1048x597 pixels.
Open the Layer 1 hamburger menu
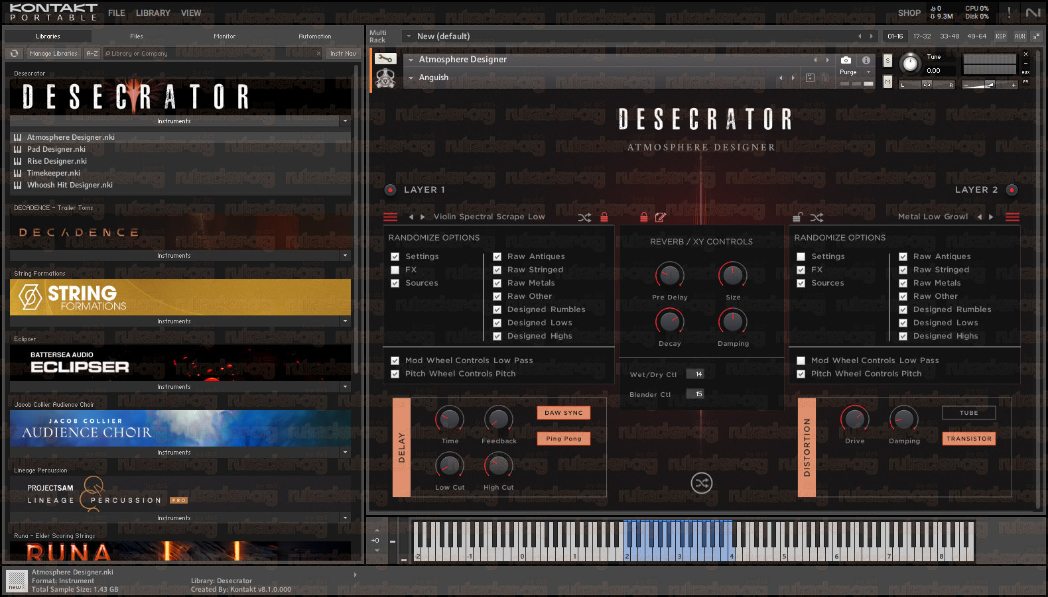(390, 217)
